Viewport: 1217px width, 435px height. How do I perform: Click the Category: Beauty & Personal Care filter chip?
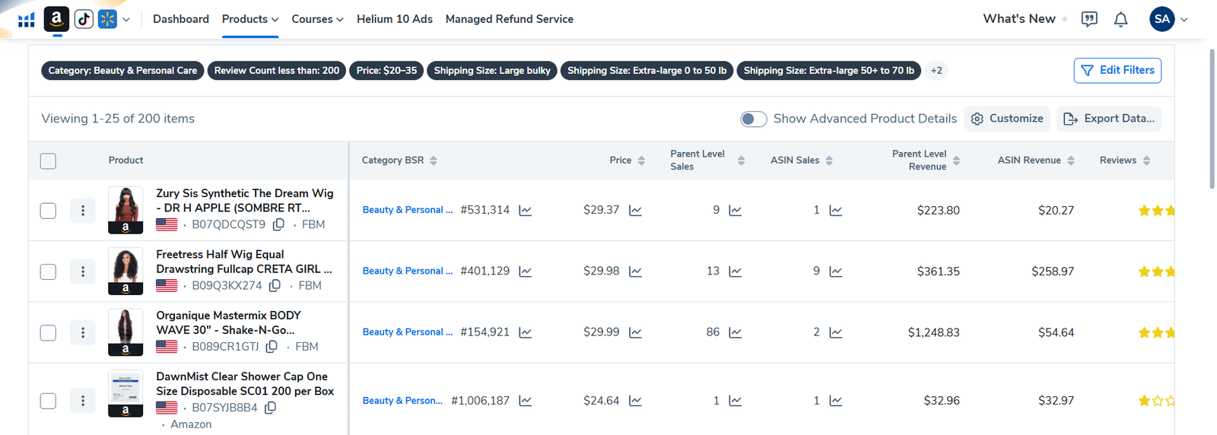[122, 71]
